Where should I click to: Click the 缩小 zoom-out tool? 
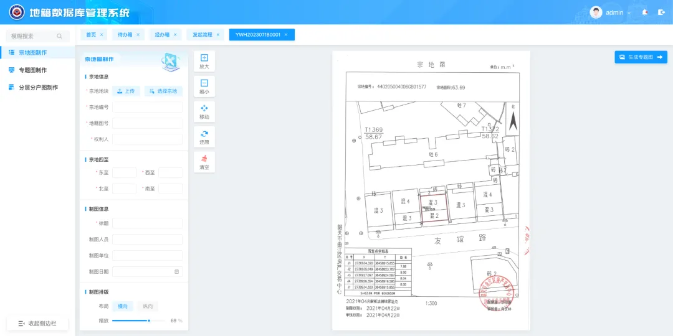(204, 86)
